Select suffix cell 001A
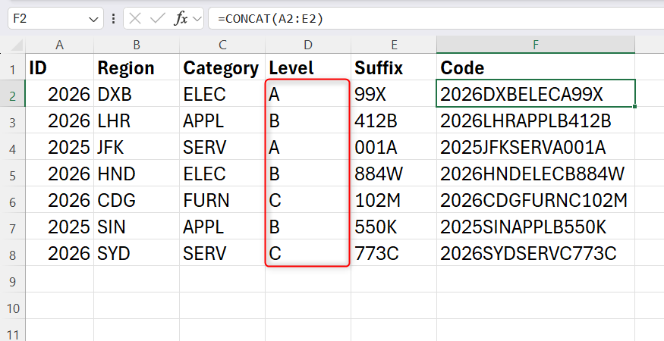This screenshot has height=341, width=664. [394, 146]
